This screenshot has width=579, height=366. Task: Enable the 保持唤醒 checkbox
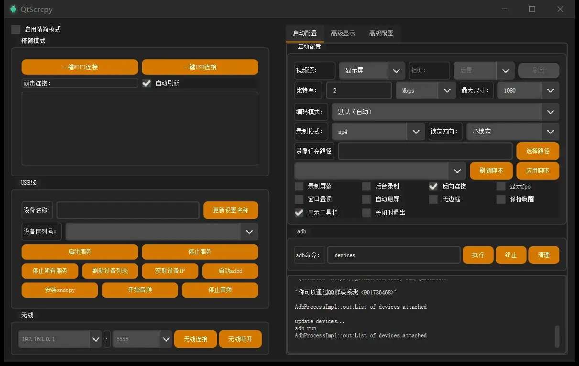(501, 199)
